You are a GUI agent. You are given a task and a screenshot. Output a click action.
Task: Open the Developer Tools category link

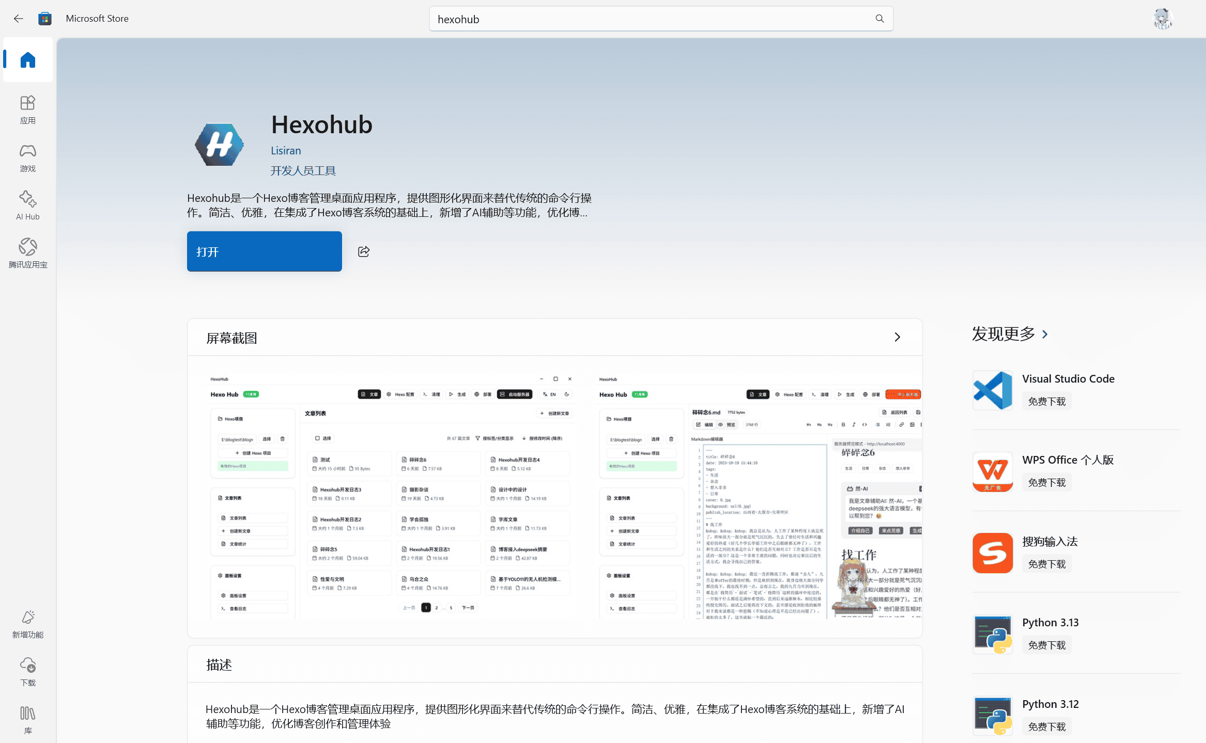tap(303, 170)
